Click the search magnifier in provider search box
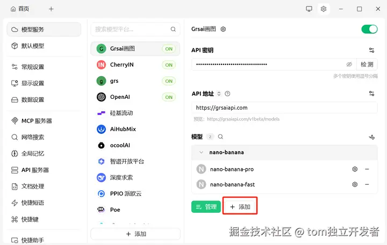This screenshot has width=387, height=245. coord(173,30)
